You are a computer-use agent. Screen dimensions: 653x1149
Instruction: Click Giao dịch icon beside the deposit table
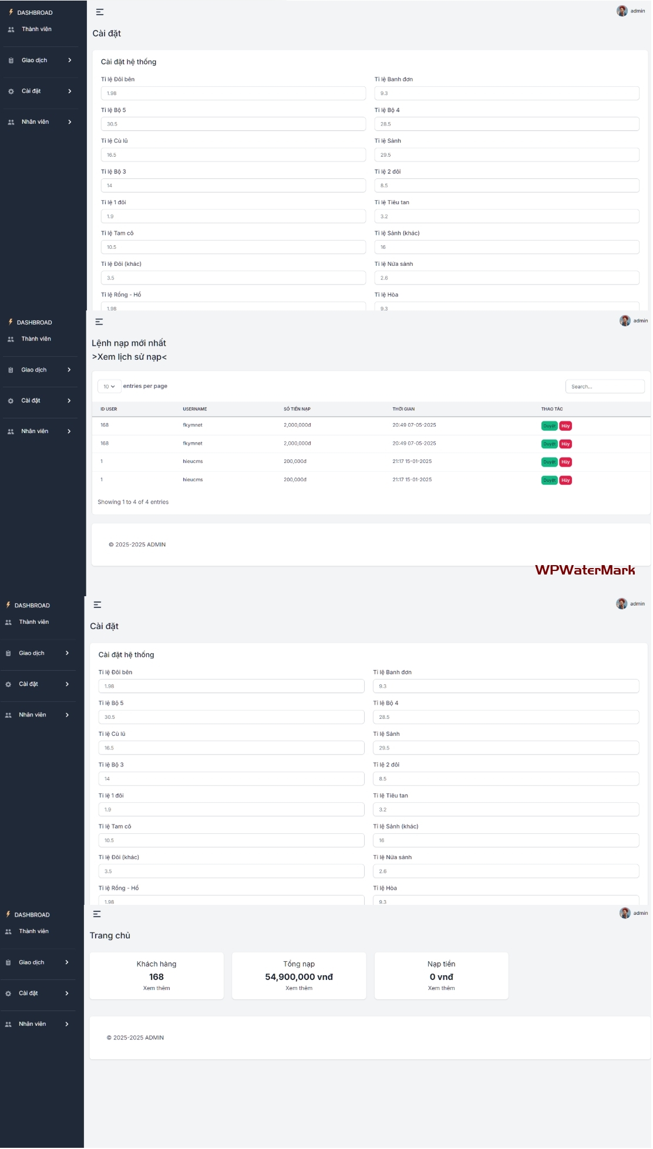click(11, 370)
